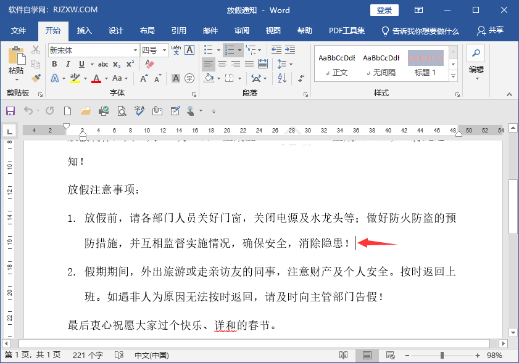Screen dimensions: 519x363
Task: Open the font name dropdown
Action: [x=135, y=51]
